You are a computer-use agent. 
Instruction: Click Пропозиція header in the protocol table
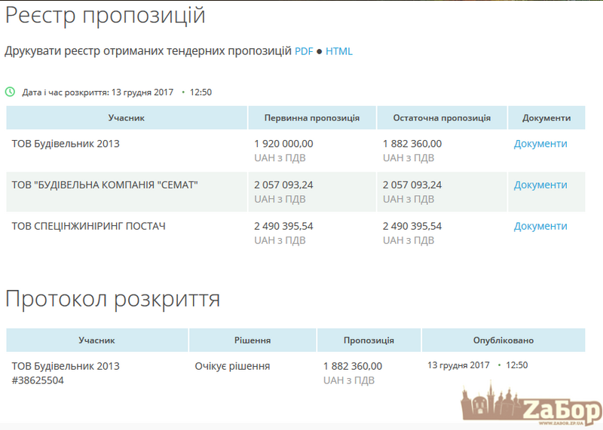(x=369, y=340)
